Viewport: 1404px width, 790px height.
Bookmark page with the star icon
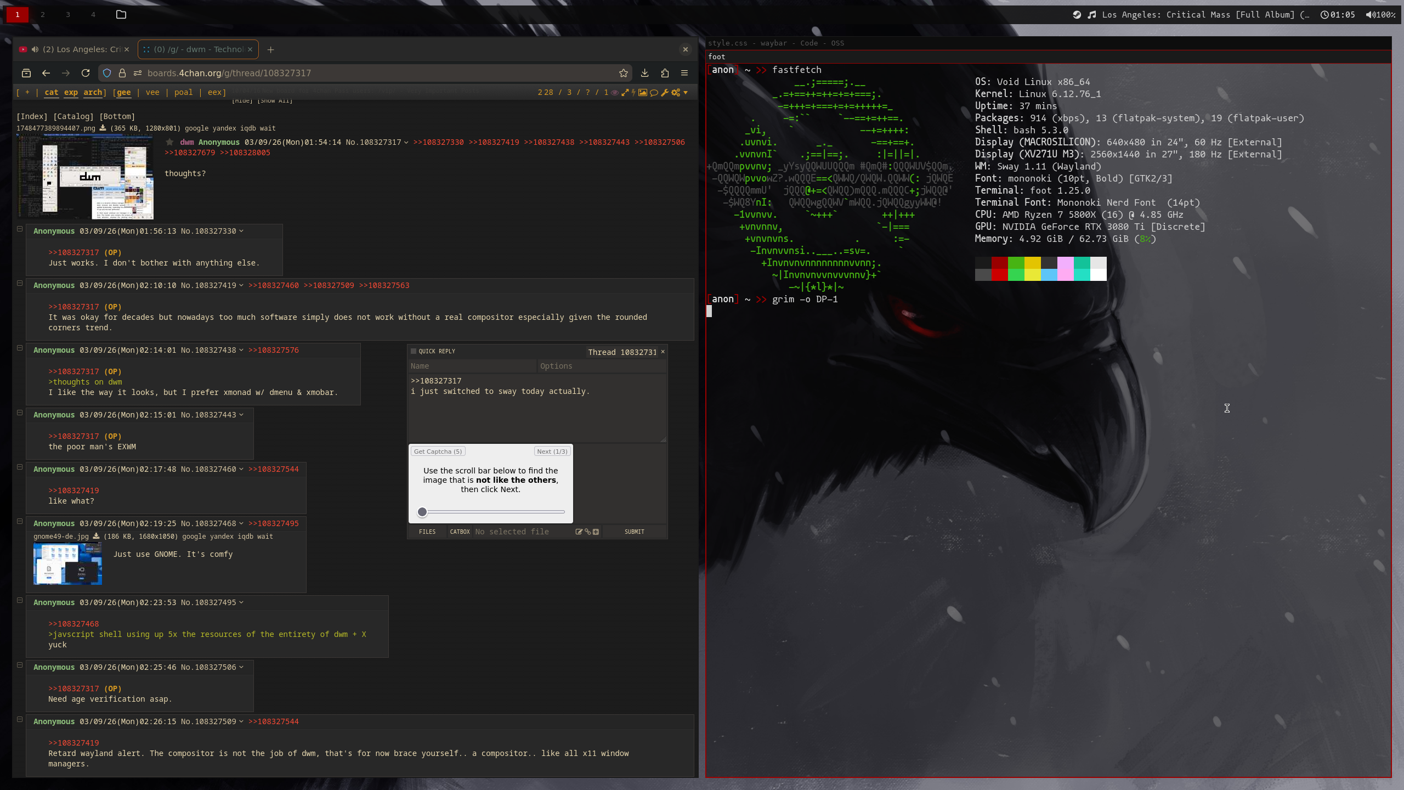(624, 73)
